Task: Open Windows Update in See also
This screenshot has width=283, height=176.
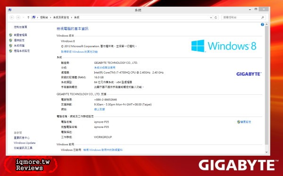Action: (25, 143)
